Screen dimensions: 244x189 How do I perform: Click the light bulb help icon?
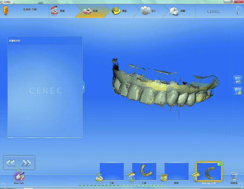tap(238, 10)
